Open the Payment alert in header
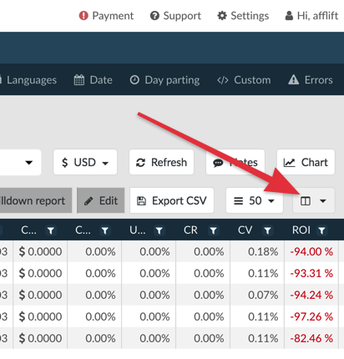 106,16
